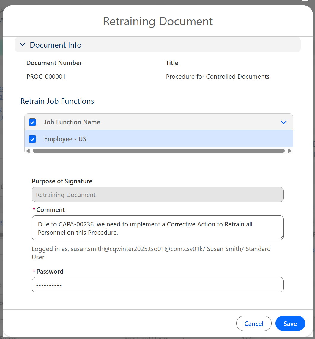Focus the Password input field
This screenshot has width=315, height=339.
click(x=157, y=285)
